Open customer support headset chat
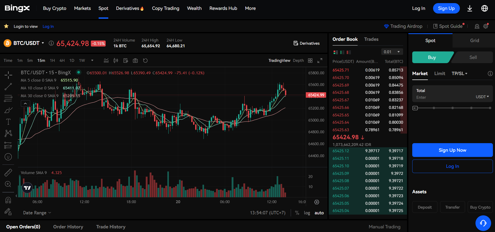The width and height of the screenshot is (495, 232). coord(483,223)
